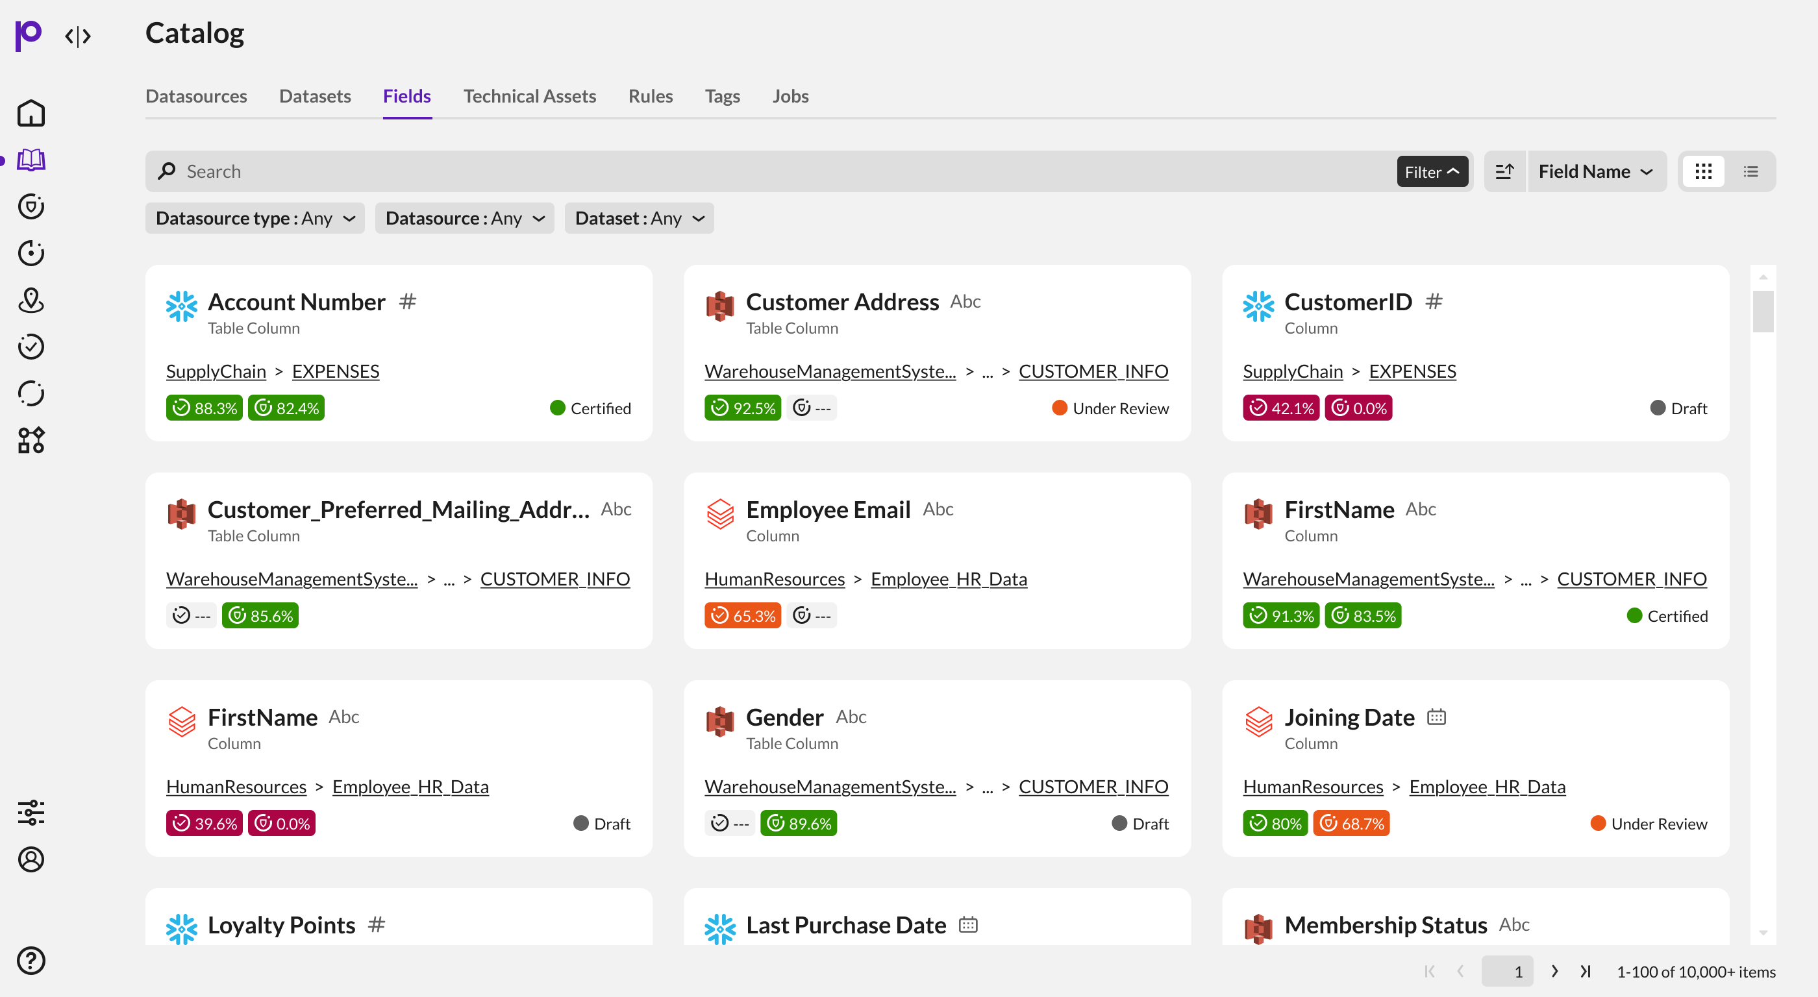Viewport: 1818px width, 997px height.
Task: Switch to Datasources tab
Action: click(x=196, y=96)
